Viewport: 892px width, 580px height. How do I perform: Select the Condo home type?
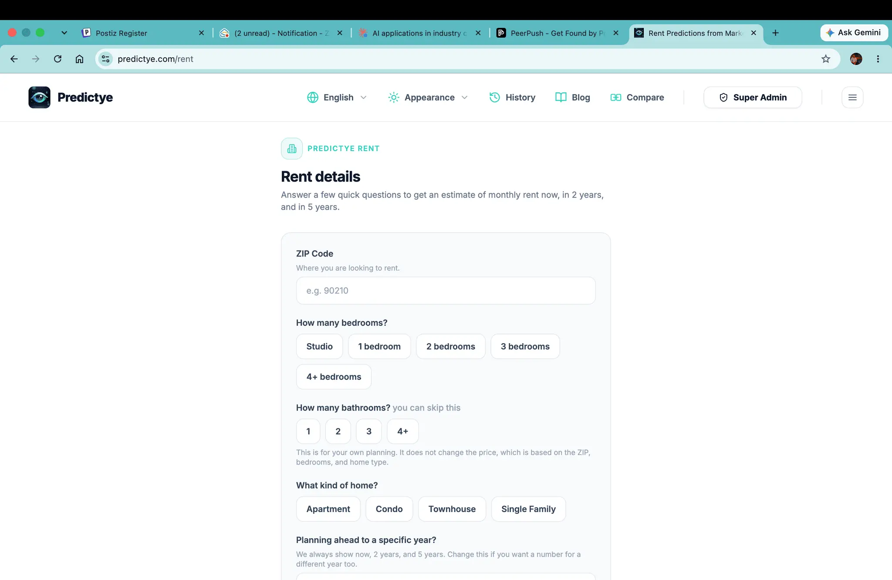[389, 509]
